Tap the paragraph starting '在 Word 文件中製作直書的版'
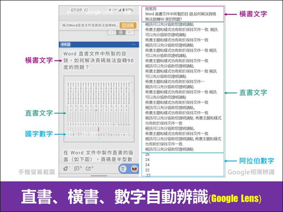 click(x=98, y=156)
